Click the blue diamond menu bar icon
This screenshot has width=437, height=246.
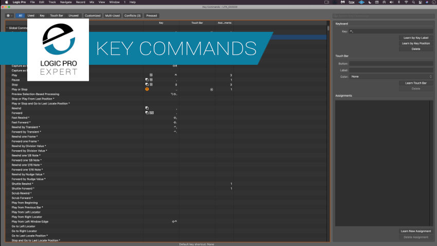(x=361, y=2)
